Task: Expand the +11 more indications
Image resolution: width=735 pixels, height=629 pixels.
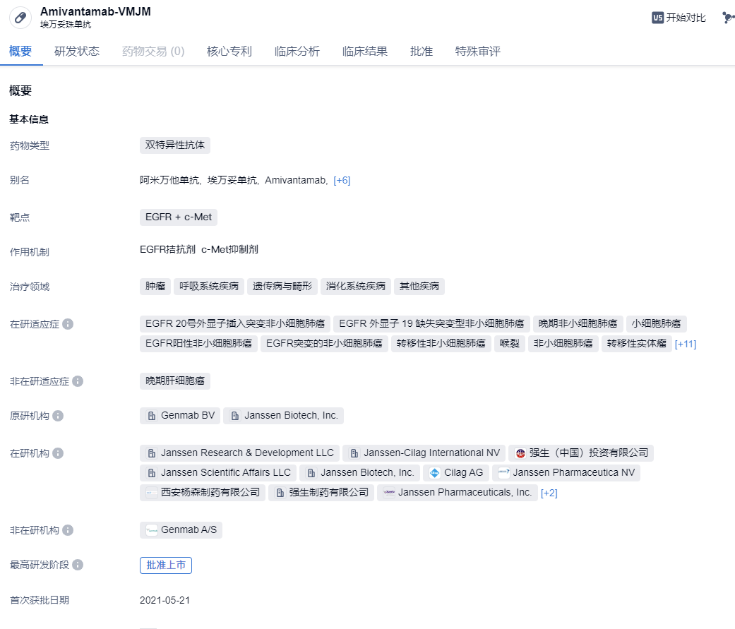Action: (685, 344)
